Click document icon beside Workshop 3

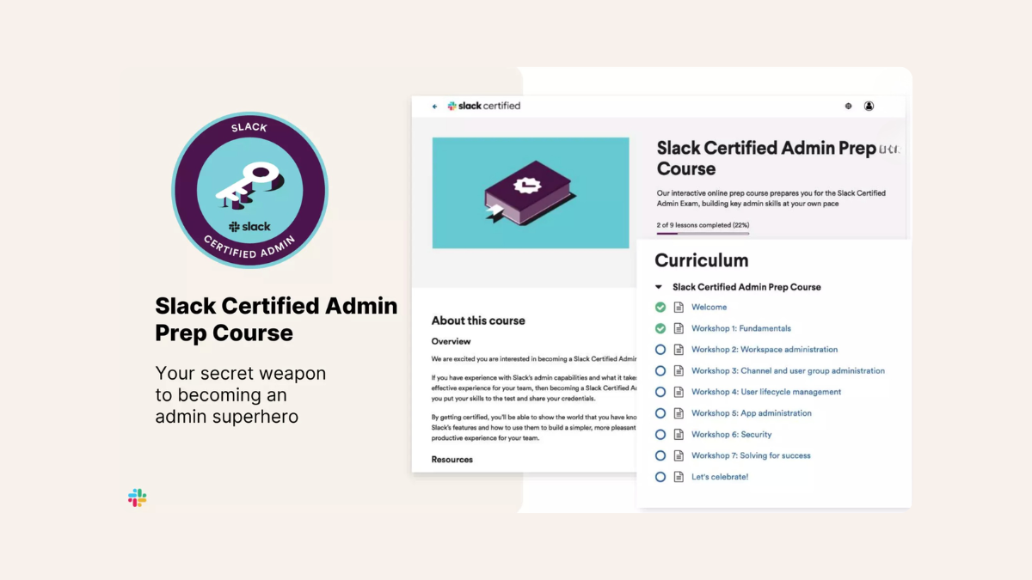[679, 371]
